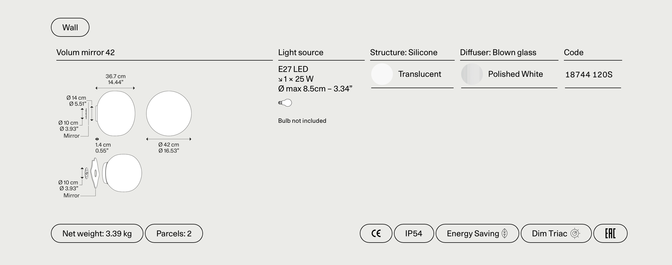Select the Translucent color swatch

382,74
